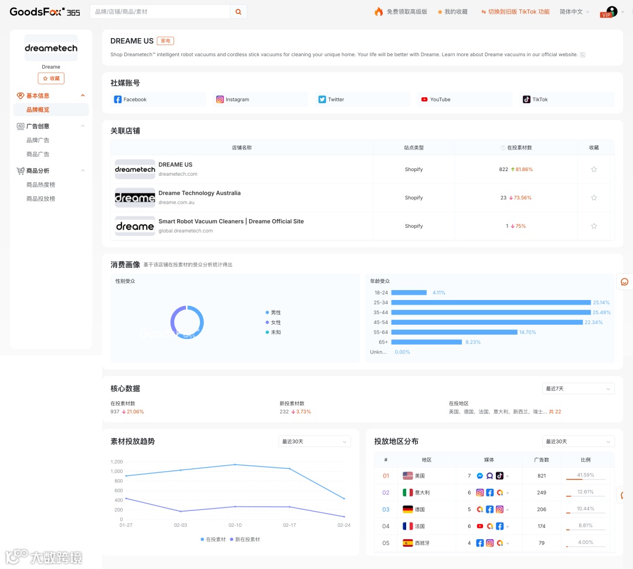The height and width of the screenshot is (569, 633).
Task: Open the VIP user avatar
Action: (x=611, y=12)
